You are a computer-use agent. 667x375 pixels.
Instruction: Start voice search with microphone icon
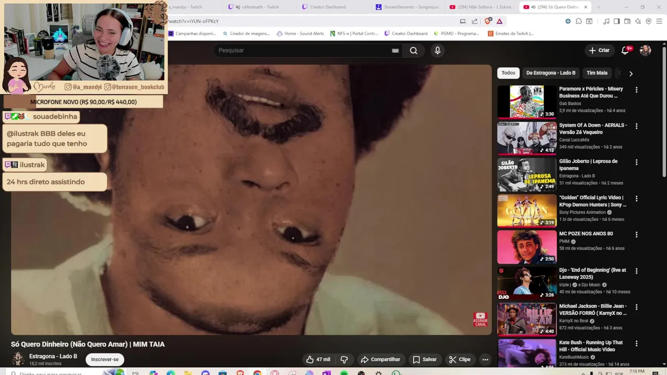coord(437,51)
